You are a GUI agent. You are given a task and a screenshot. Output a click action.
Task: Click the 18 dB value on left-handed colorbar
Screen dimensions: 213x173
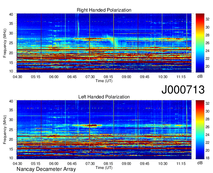(x=207, y=158)
